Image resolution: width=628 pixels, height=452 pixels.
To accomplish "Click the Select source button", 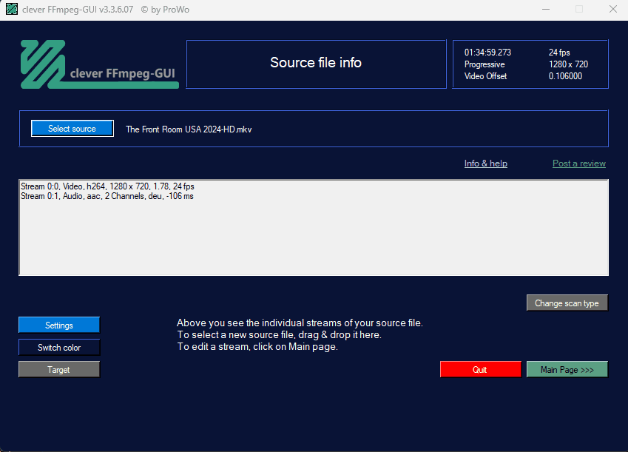I will (x=72, y=129).
